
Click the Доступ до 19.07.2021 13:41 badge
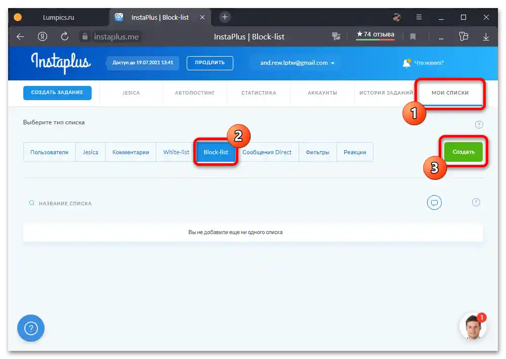click(x=143, y=63)
